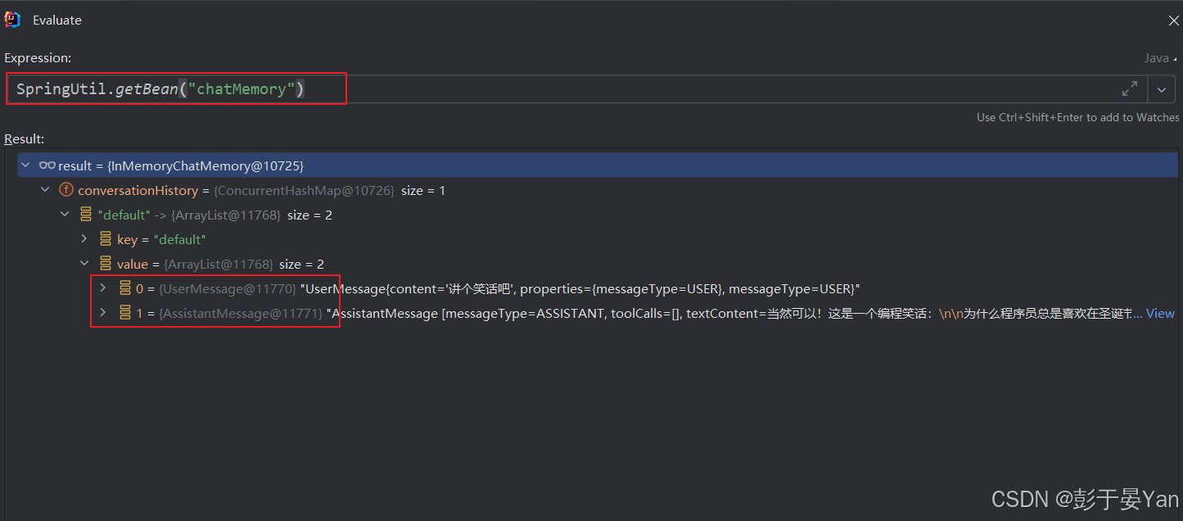The width and height of the screenshot is (1183, 521).
Task: Click the "Result:" label
Action: pos(25,139)
